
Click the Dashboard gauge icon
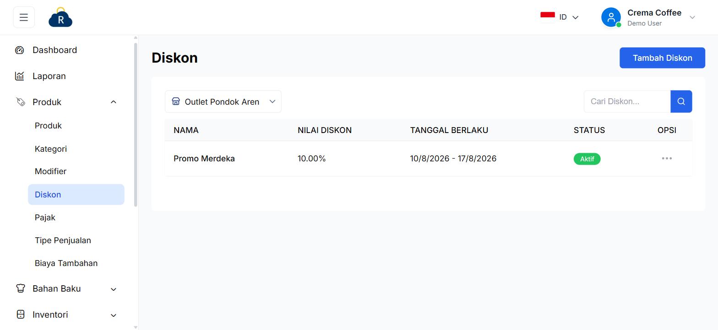(20, 50)
